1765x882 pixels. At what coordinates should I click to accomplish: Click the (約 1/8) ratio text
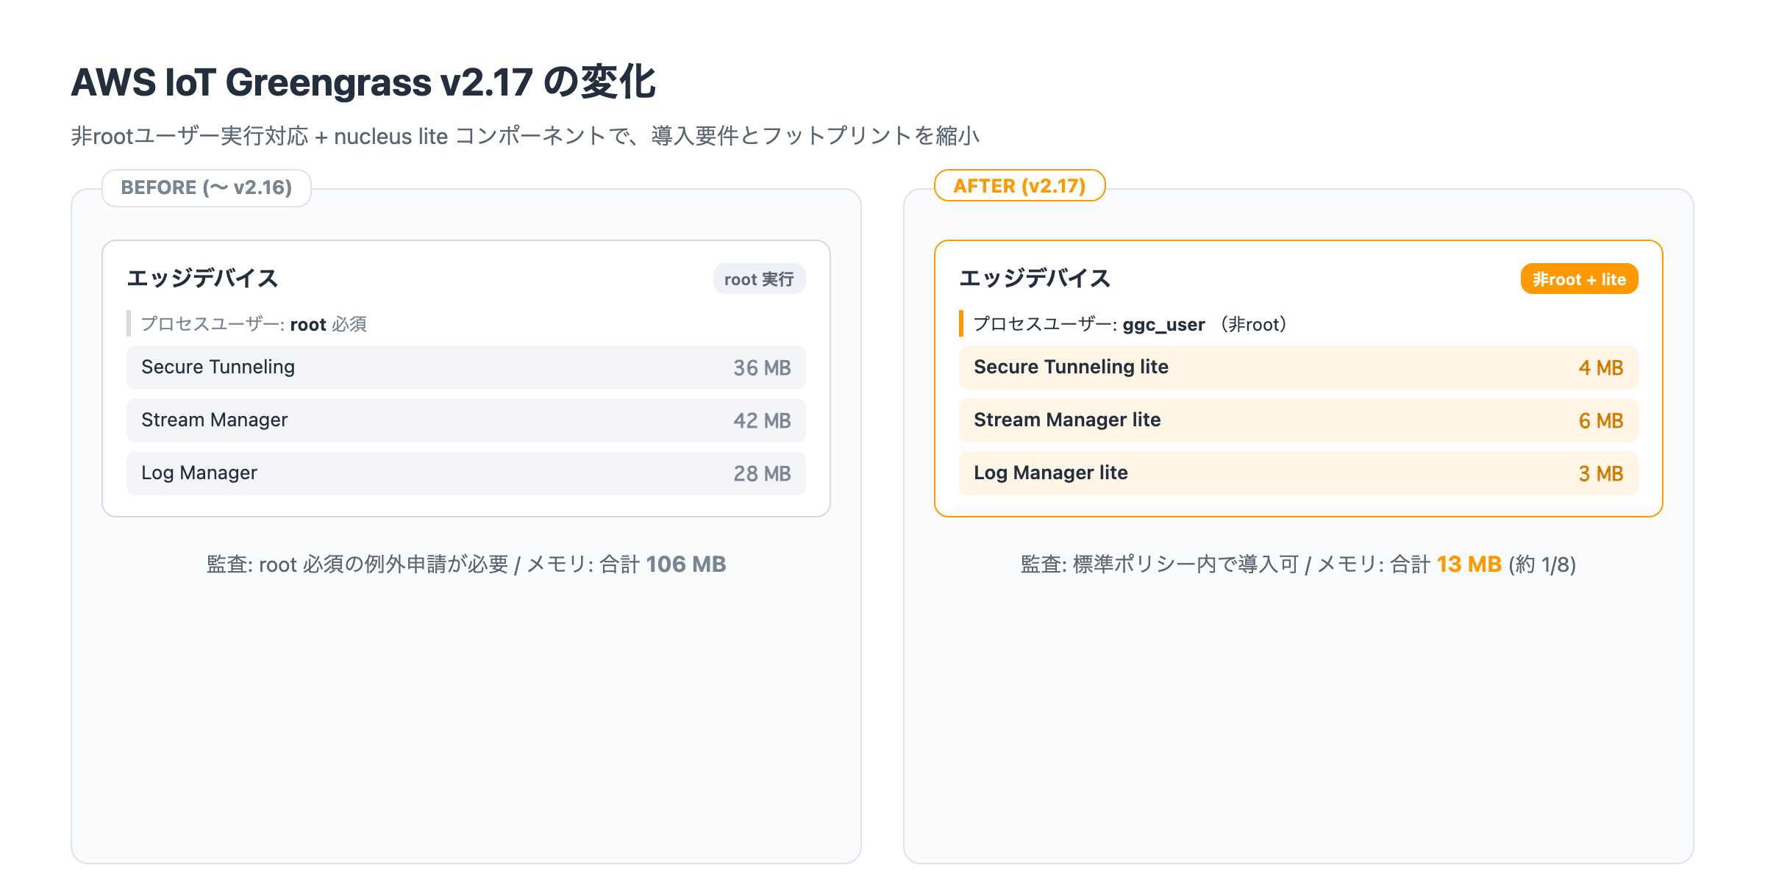pos(1542,564)
